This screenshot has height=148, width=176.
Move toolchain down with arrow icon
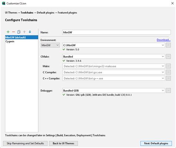(30, 32)
